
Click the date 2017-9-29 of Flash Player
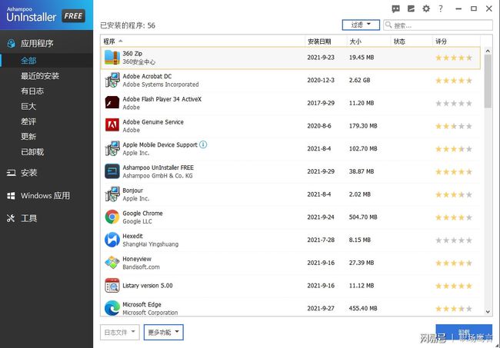[x=321, y=103]
